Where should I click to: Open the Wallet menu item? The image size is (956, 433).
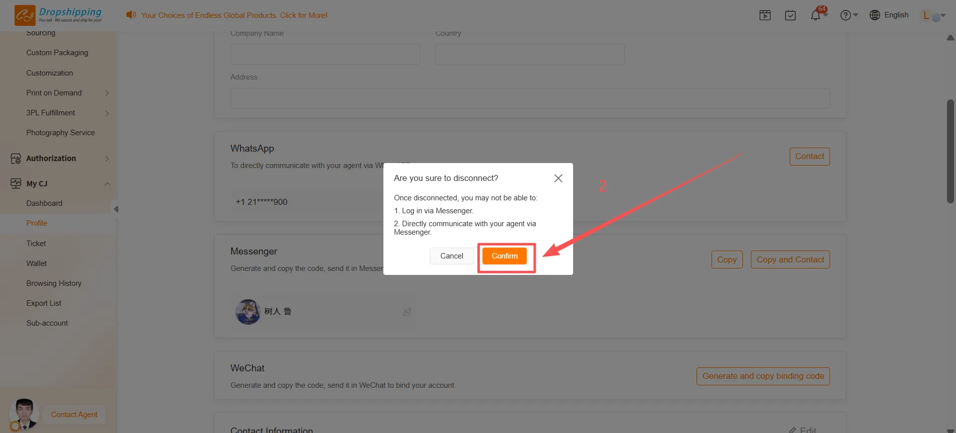click(x=36, y=263)
